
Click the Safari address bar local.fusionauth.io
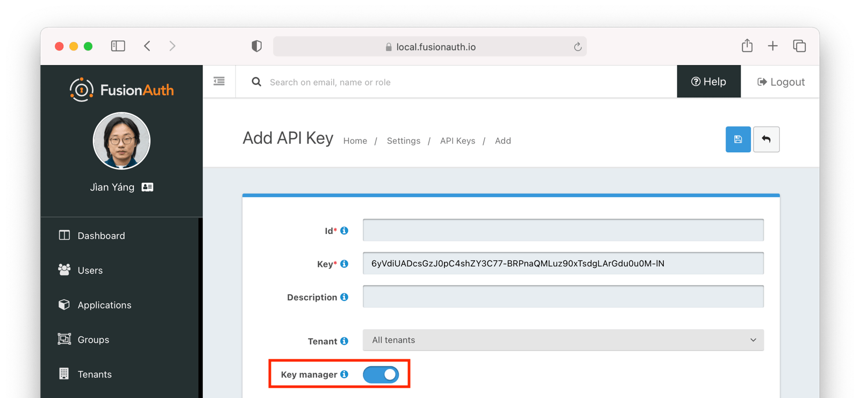click(x=430, y=47)
